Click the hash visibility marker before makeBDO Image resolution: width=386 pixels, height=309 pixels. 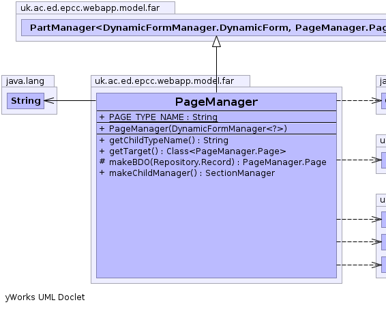102,162
